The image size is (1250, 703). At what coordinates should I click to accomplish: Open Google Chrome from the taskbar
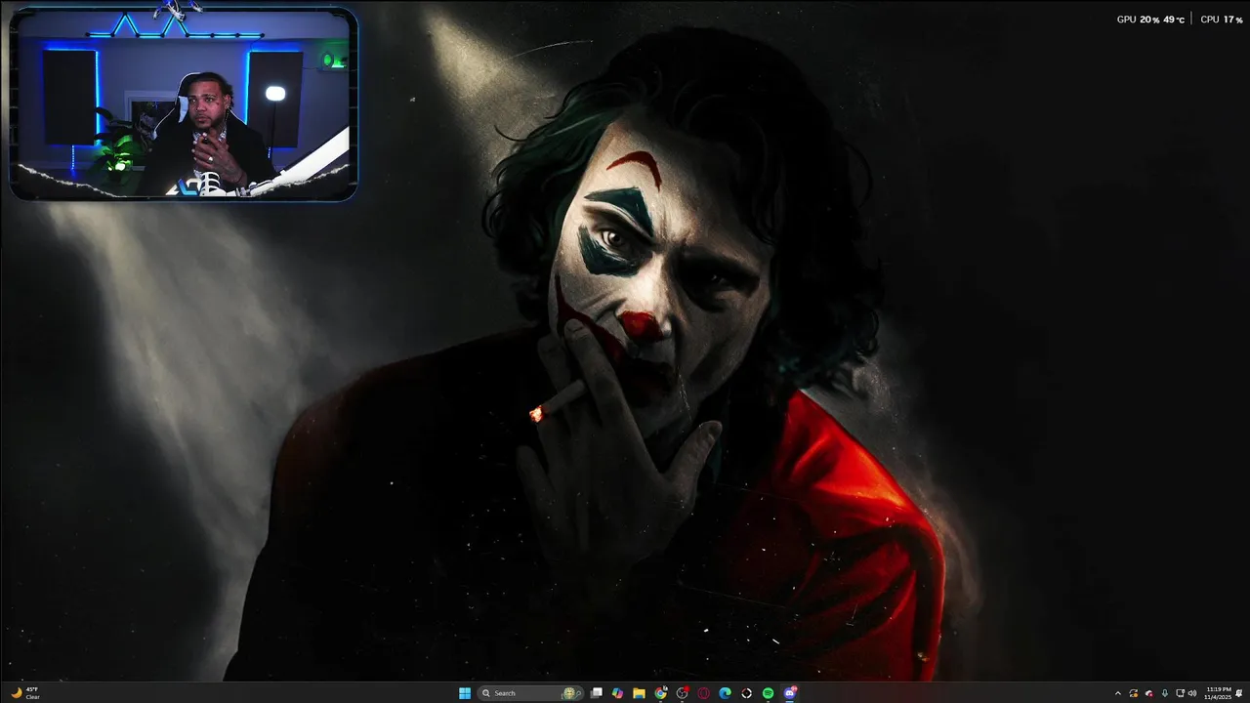click(661, 693)
